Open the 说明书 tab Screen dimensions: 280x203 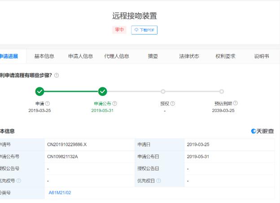pos(262,56)
